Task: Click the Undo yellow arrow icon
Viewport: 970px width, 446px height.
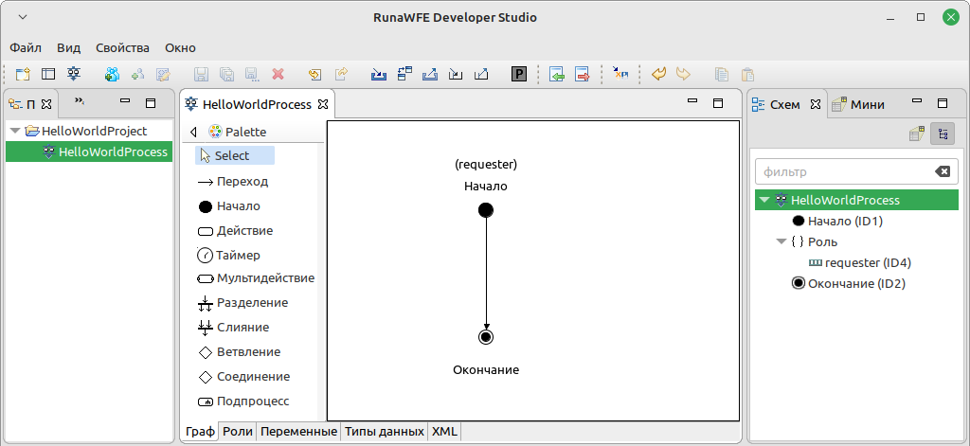Action: [x=659, y=74]
